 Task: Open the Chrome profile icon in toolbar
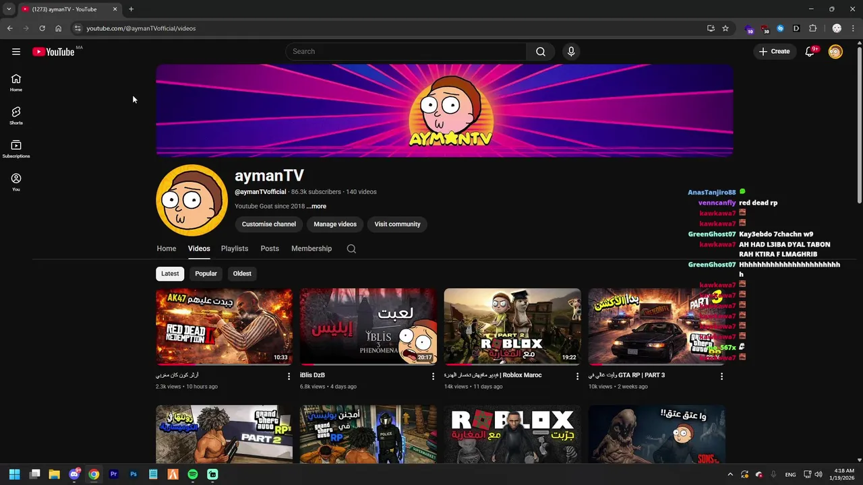[837, 28]
